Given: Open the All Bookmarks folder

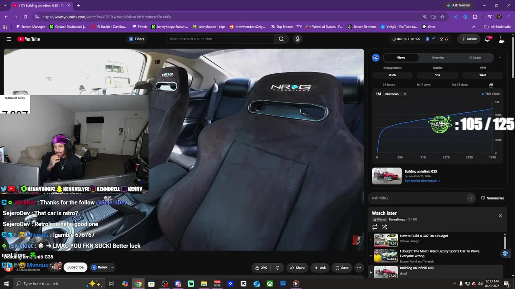Looking at the screenshot, I should point(498,27).
